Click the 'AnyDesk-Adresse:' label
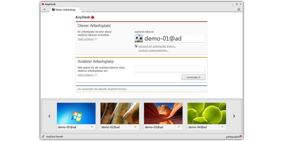Image resolution: width=283 pixels, height=141 pixels. [144, 32]
